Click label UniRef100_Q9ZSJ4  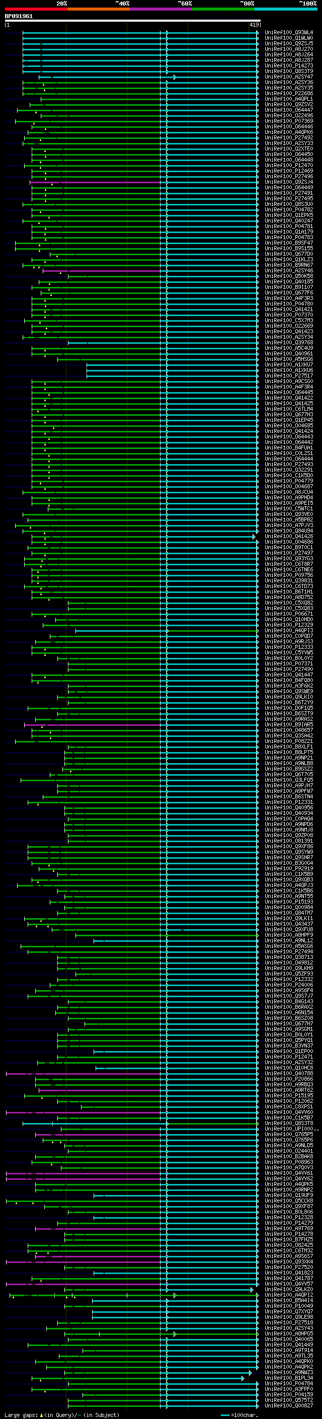click(289, 182)
